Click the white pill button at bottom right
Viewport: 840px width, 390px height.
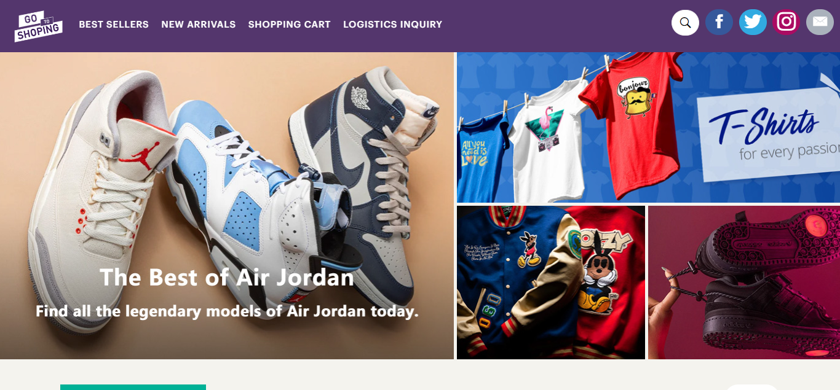[751, 387]
